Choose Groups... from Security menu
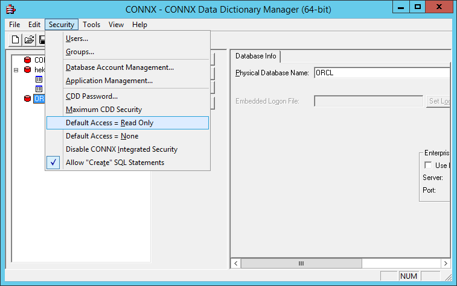Screen dimensions: 457x286 (x=127, y=52)
